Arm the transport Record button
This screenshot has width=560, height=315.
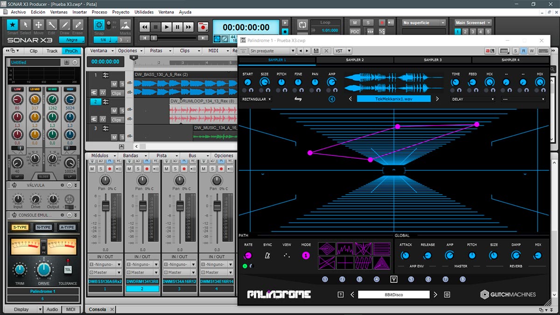[203, 27]
